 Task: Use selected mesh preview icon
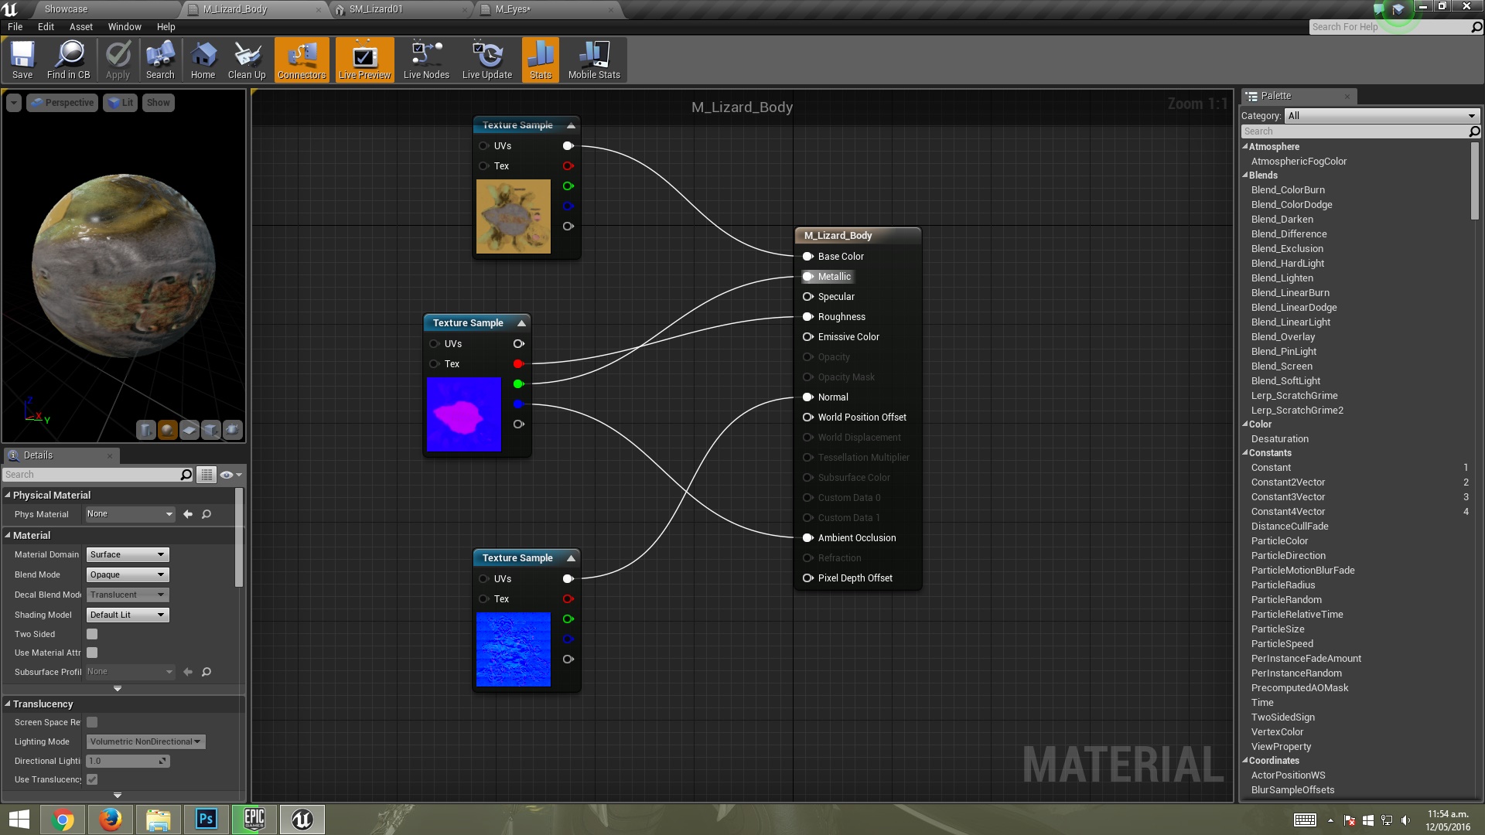[x=233, y=430]
